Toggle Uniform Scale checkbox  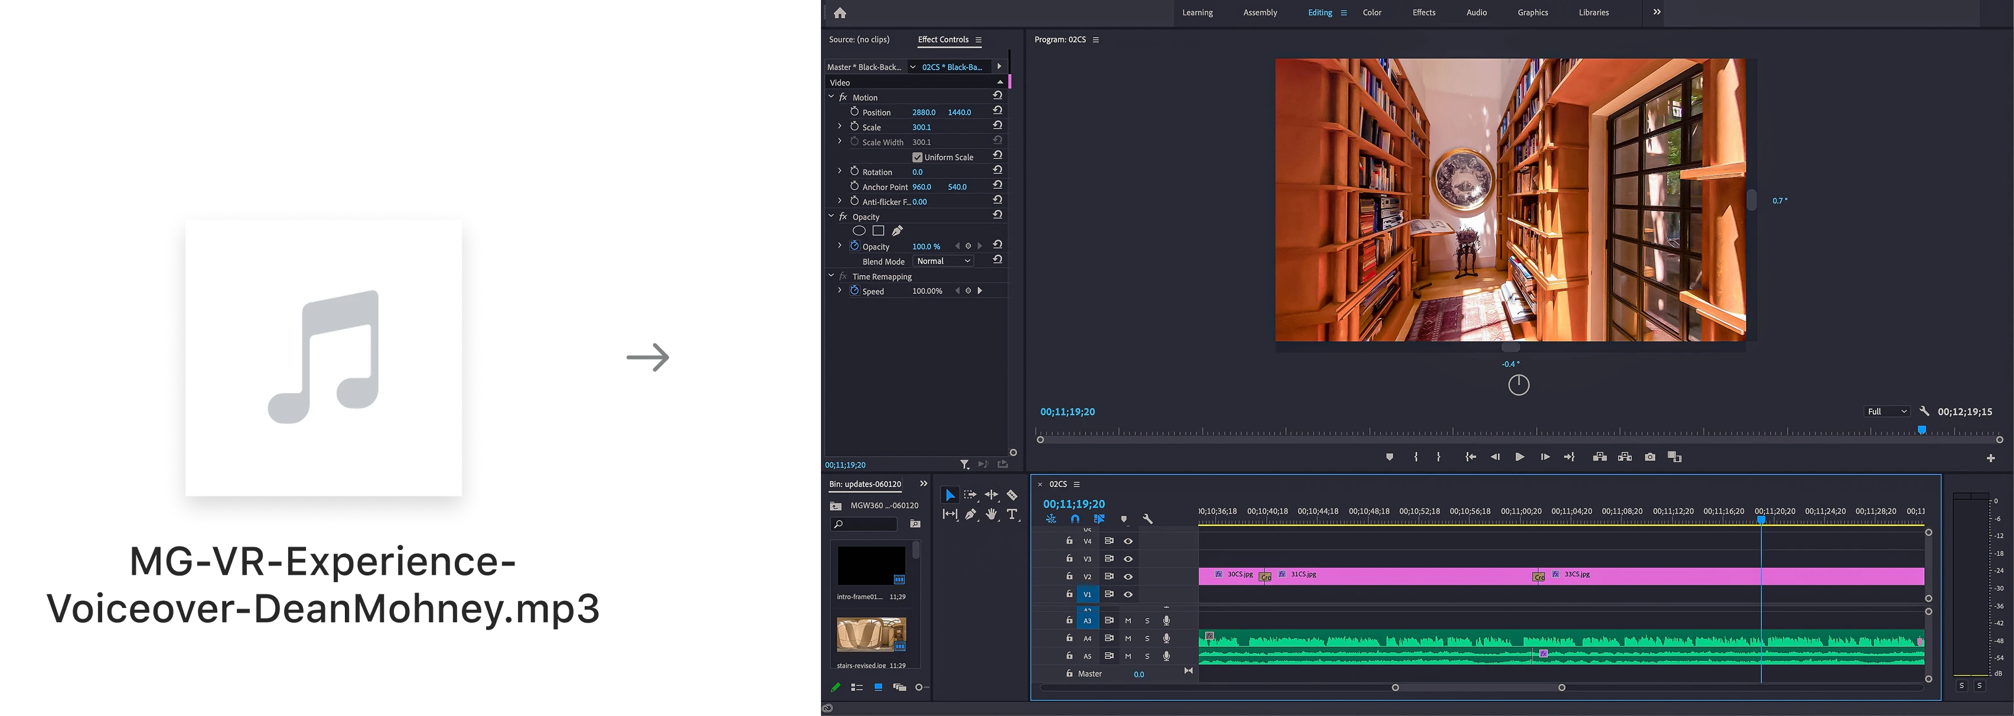pos(918,157)
